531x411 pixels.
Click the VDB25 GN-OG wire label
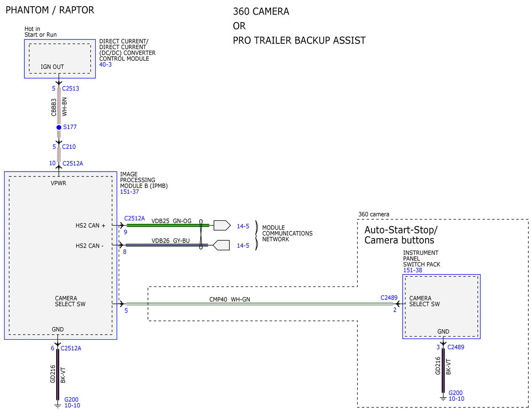tap(171, 221)
